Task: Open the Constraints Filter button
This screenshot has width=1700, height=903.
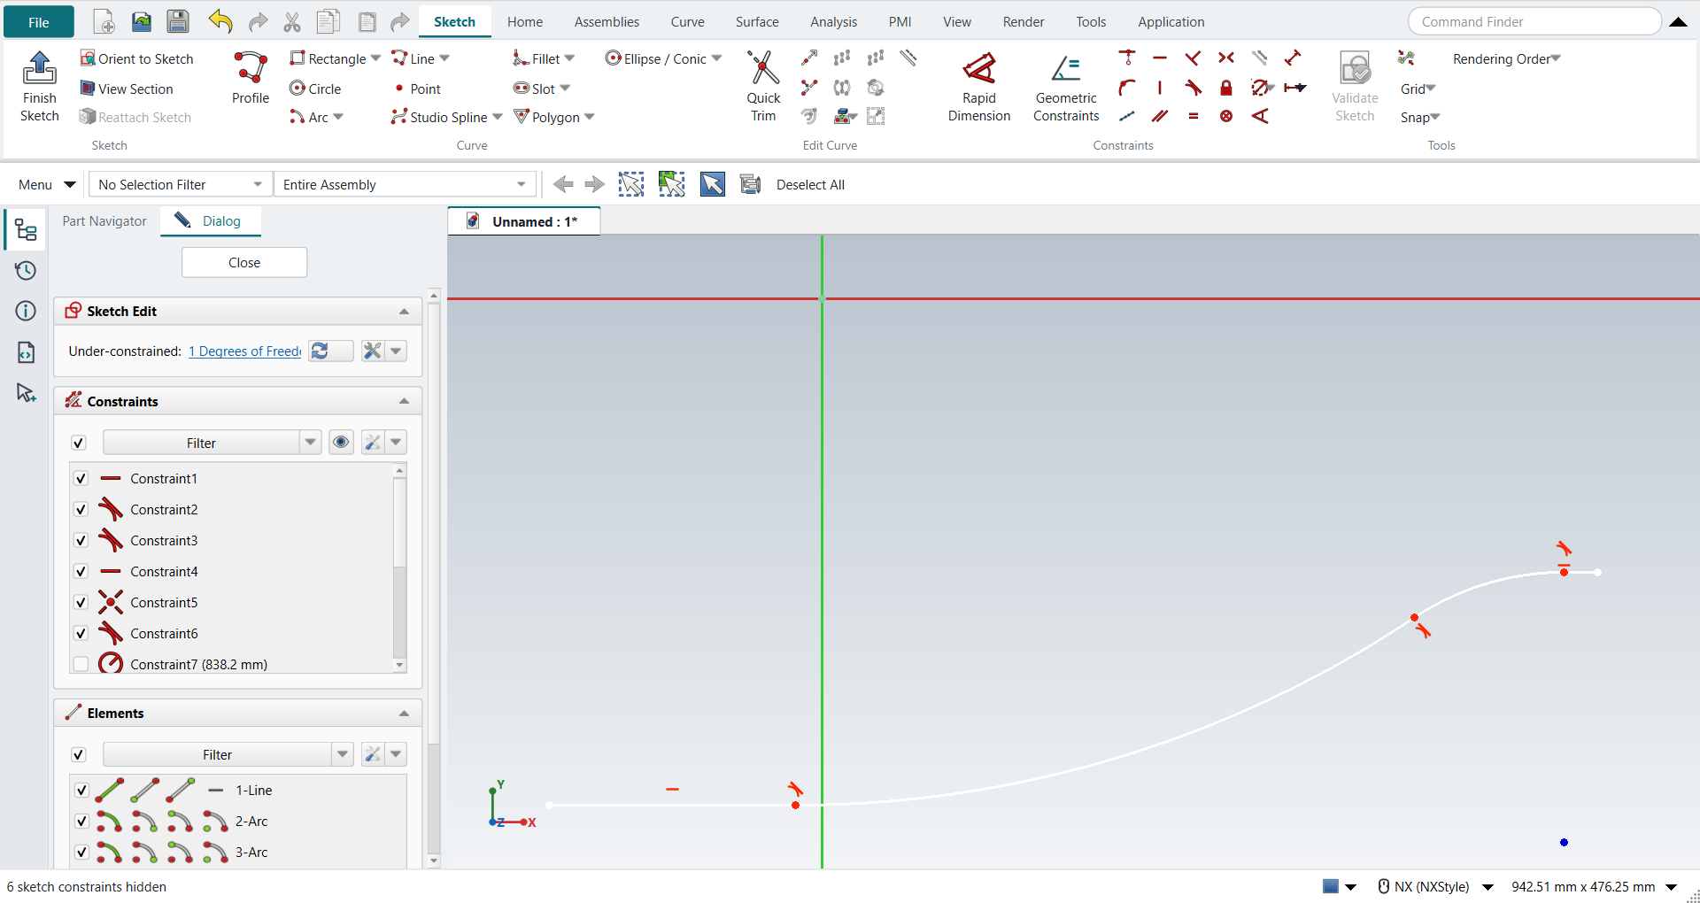Action: [x=201, y=443]
